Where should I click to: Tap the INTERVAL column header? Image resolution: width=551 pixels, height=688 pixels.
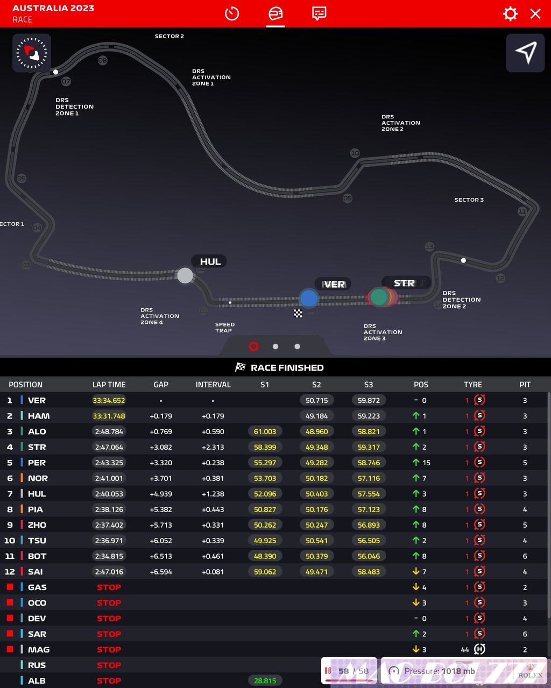213,385
